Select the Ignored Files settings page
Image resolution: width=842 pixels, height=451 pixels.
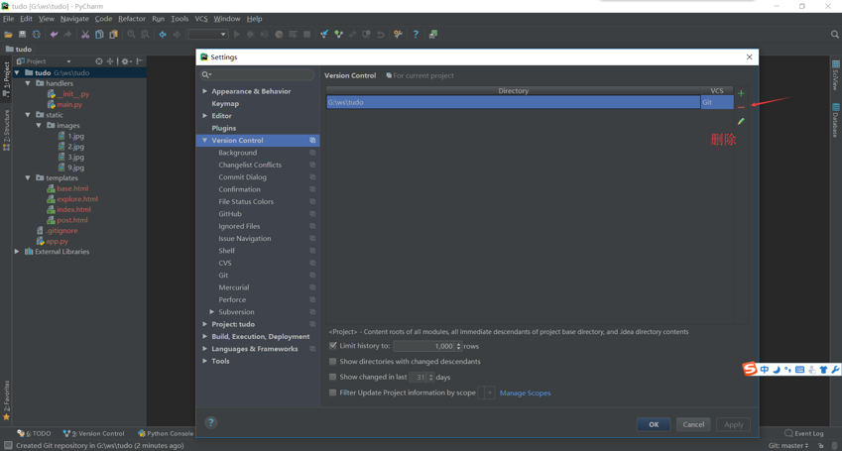click(239, 226)
